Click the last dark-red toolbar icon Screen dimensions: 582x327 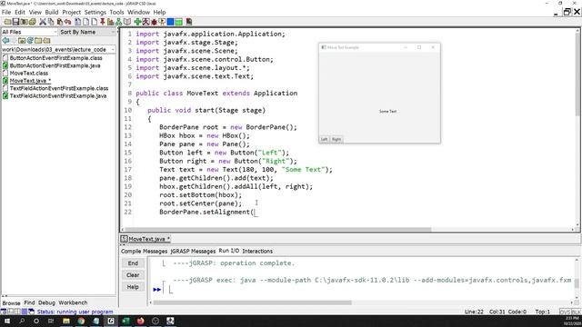[189, 22]
